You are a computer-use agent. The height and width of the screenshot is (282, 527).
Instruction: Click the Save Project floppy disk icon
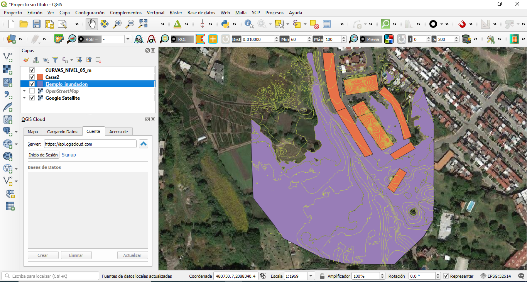coord(37,24)
